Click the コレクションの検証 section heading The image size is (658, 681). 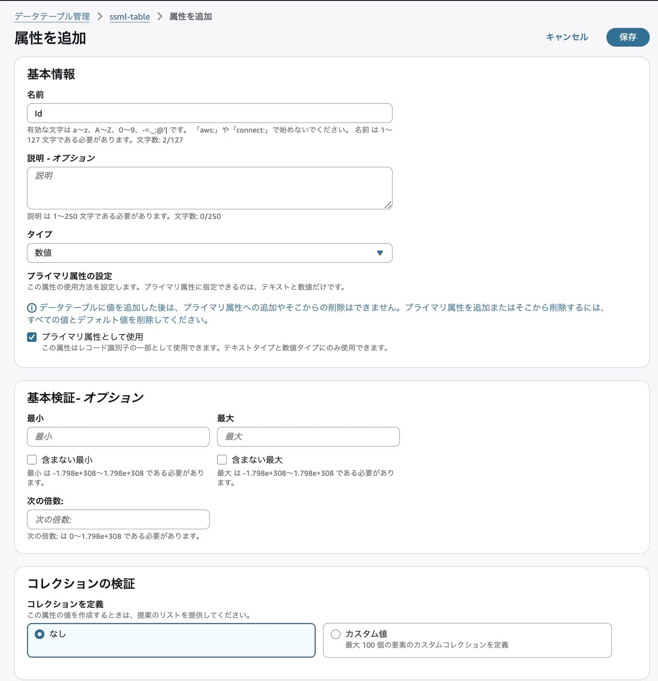(81, 584)
